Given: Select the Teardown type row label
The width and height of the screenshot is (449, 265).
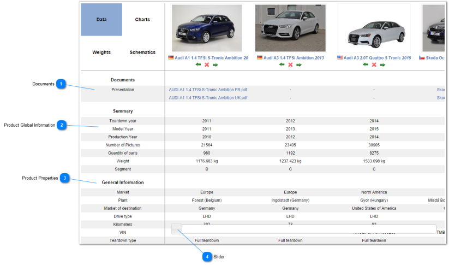Looking at the screenshot, I should pos(123,240).
